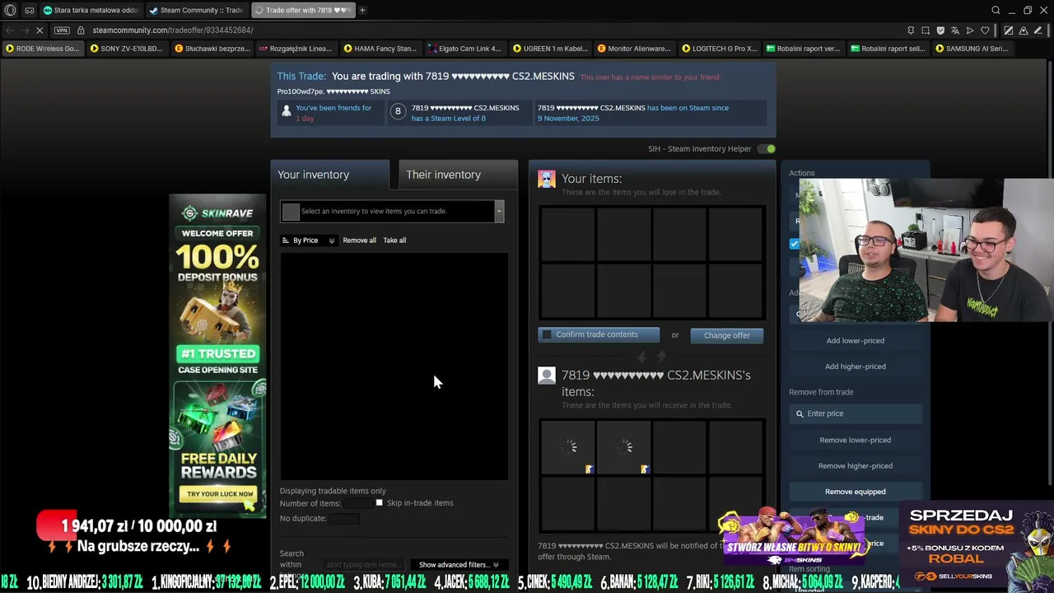Click the friend silhouette icon
Viewport: 1054px width, 593px height.
(287, 111)
